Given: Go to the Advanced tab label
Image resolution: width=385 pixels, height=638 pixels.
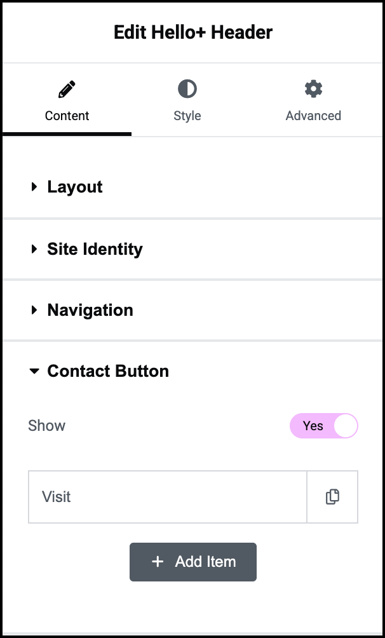Looking at the screenshot, I should [313, 116].
